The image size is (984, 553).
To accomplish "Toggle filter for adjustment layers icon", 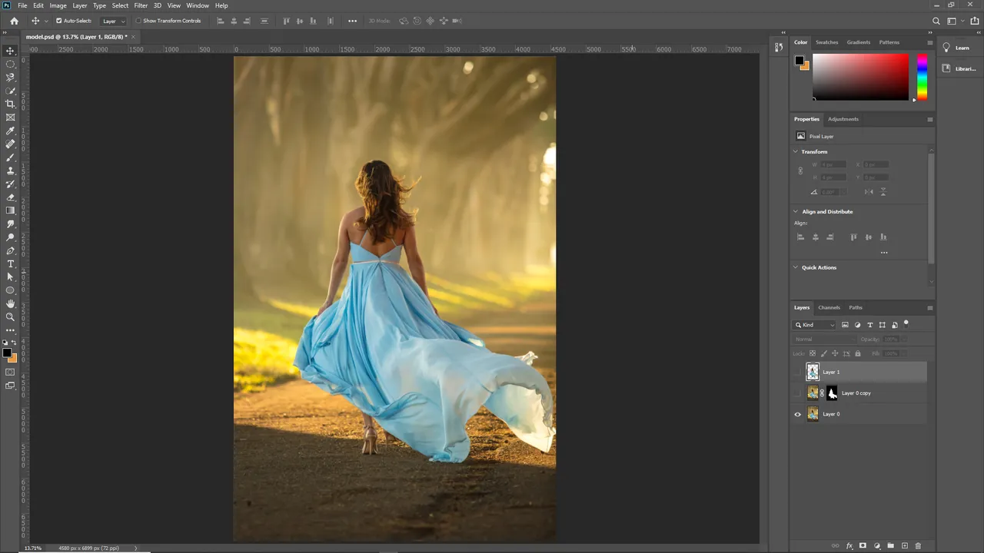I will point(857,325).
